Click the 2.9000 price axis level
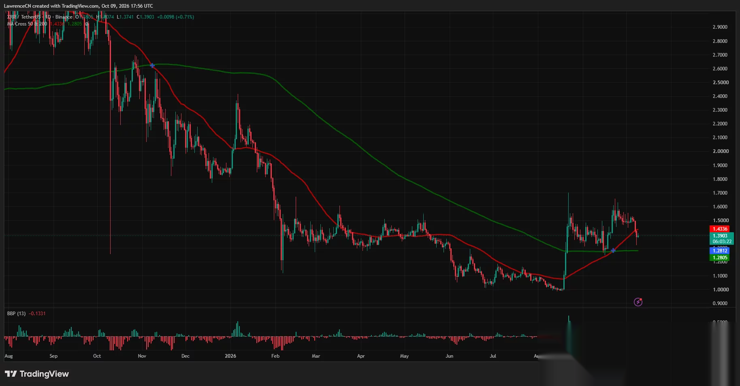The width and height of the screenshot is (740, 386). pos(720,27)
